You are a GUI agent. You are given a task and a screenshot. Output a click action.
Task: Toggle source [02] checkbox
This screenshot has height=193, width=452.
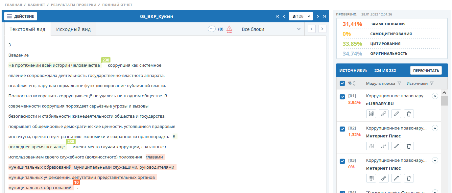[342, 129]
